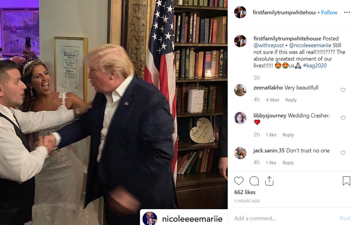The height and width of the screenshot is (225, 354).
Task: Save the post with the bookmark icon
Action: coord(346,181)
